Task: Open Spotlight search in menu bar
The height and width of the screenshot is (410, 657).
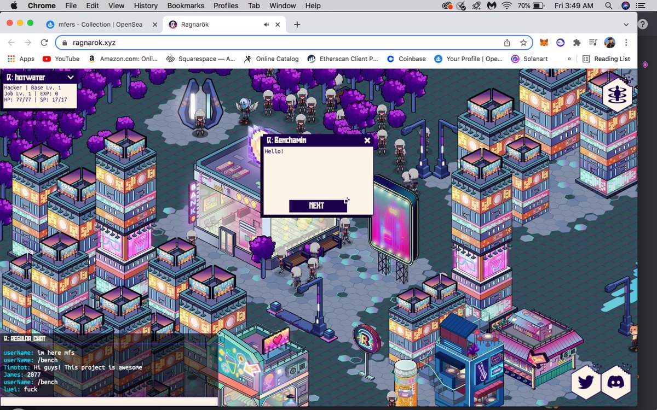Action: pos(609,5)
